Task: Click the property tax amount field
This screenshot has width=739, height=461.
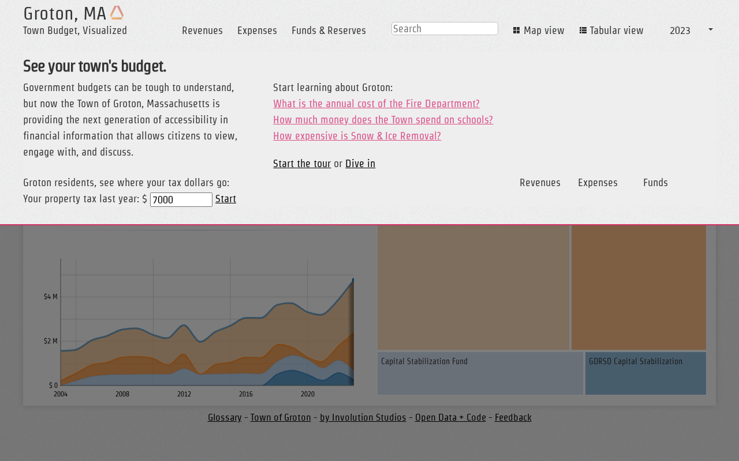Action: coord(181,200)
